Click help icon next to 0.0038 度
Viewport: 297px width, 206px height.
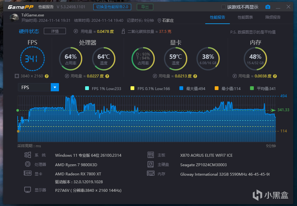tap(275, 76)
